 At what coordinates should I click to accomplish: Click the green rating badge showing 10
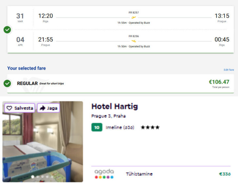(97, 127)
